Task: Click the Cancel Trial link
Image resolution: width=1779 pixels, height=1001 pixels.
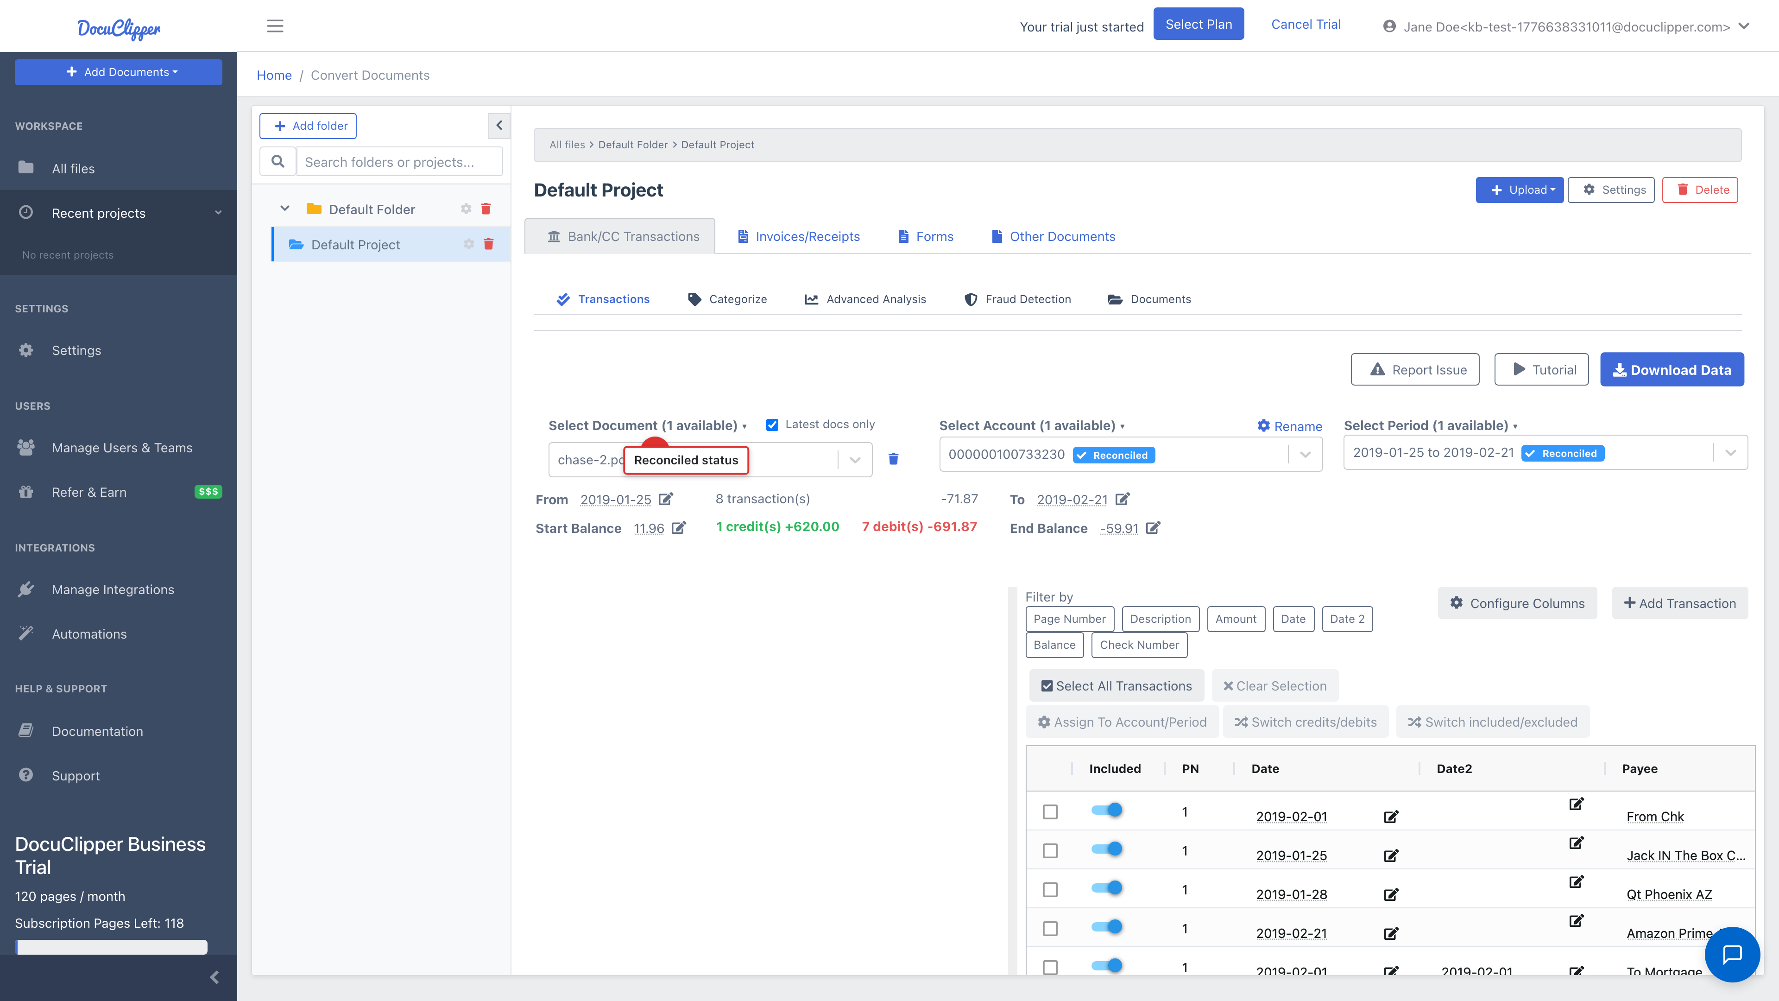Action: click(x=1306, y=24)
